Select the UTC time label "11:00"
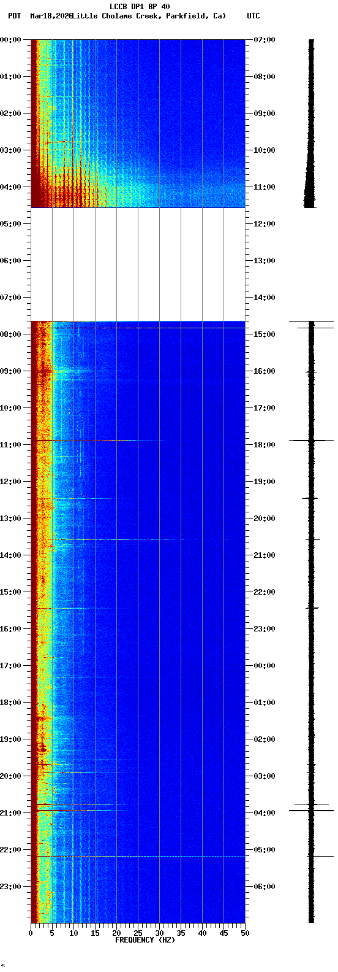Image resolution: width=338 pixels, height=972 pixels. [265, 187]
